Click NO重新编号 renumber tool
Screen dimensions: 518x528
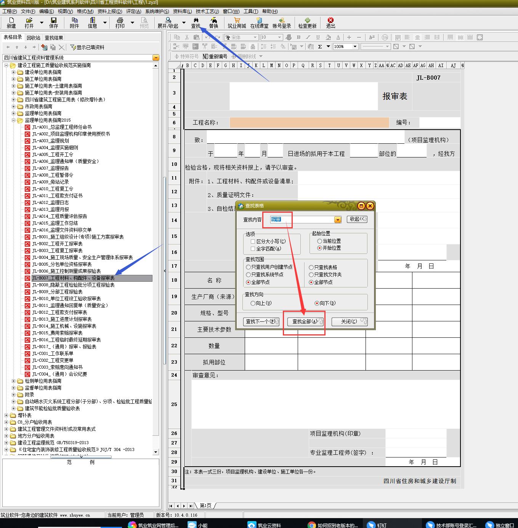[215, 56]
